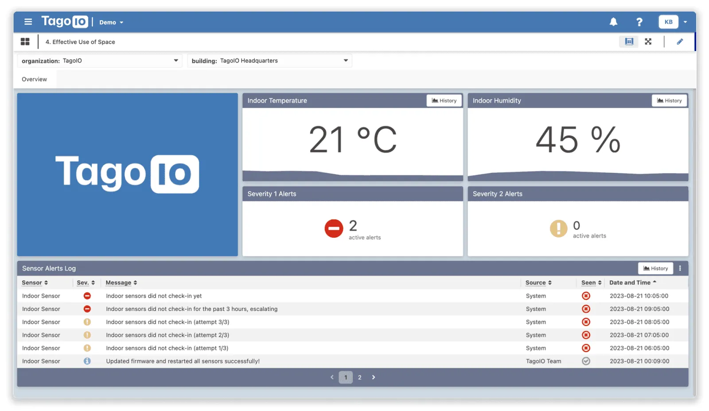The image size is (709, 411).
Task: Click the hamburger menu icon
Action: tap(28, 21)
